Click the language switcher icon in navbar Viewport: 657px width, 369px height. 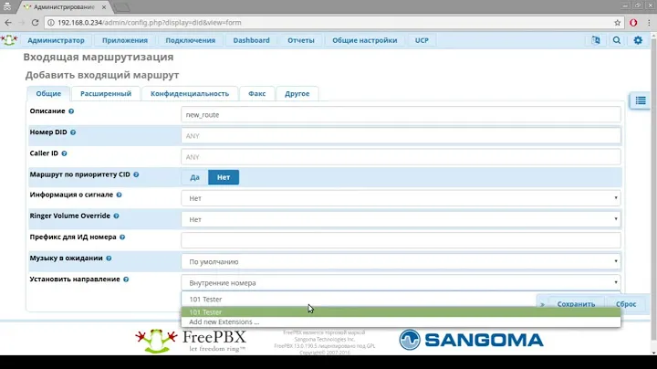click(596, 40)
